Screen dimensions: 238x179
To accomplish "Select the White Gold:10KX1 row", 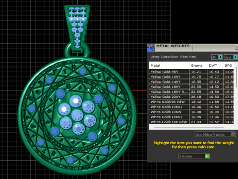I will pos(191,107).
